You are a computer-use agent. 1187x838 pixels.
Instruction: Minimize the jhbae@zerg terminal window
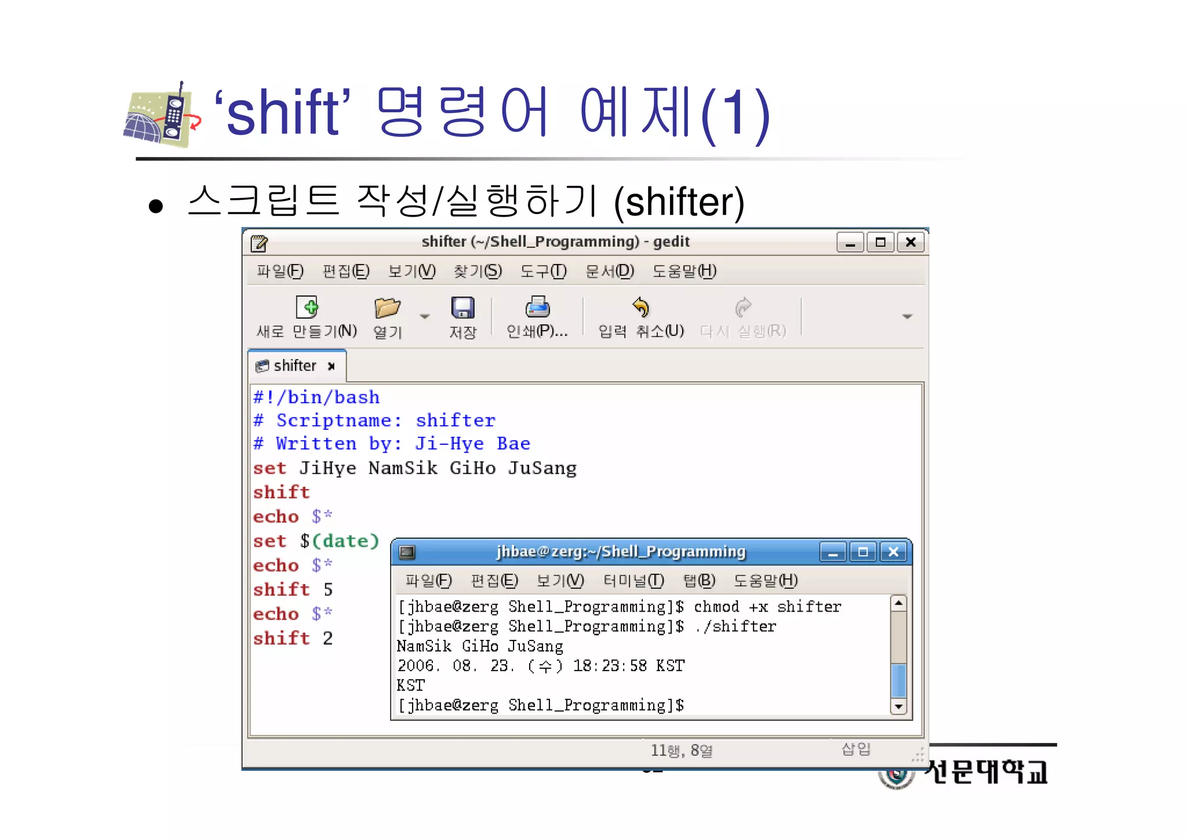(833, 552)
